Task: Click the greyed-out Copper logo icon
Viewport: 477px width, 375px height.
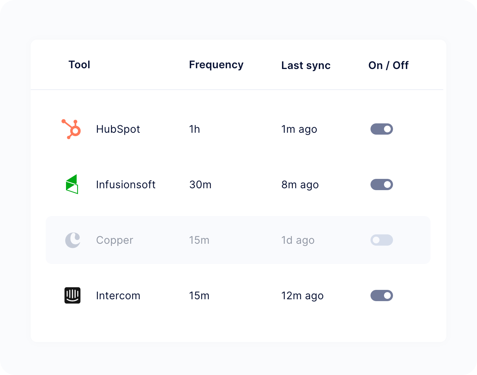Action: tap(73, 240)
